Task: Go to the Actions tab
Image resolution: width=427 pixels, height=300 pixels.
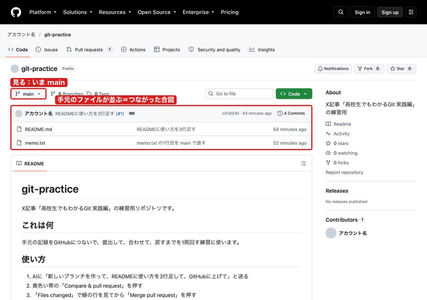Action: (x=133, y=50)
